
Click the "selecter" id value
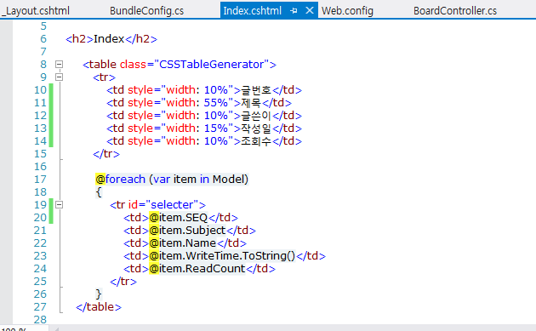coord(172,204)
